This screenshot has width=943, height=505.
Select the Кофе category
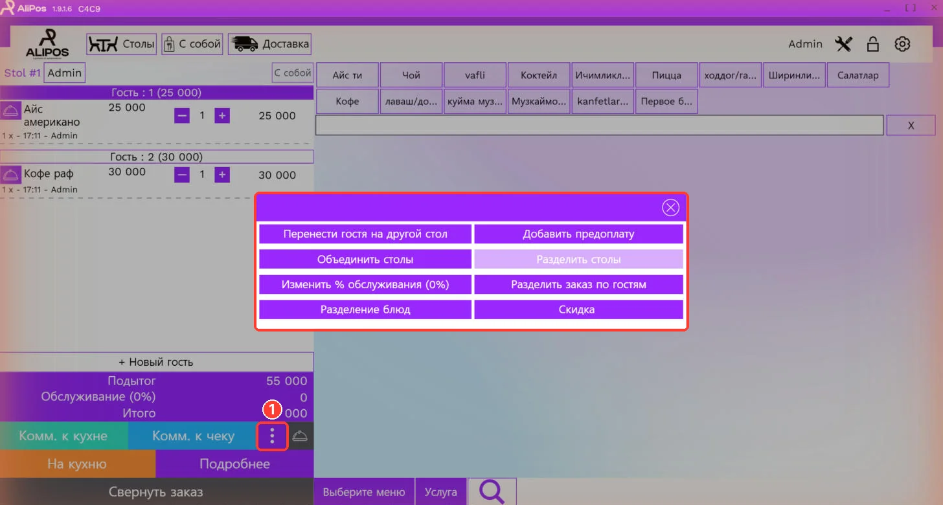pos(347,102)
